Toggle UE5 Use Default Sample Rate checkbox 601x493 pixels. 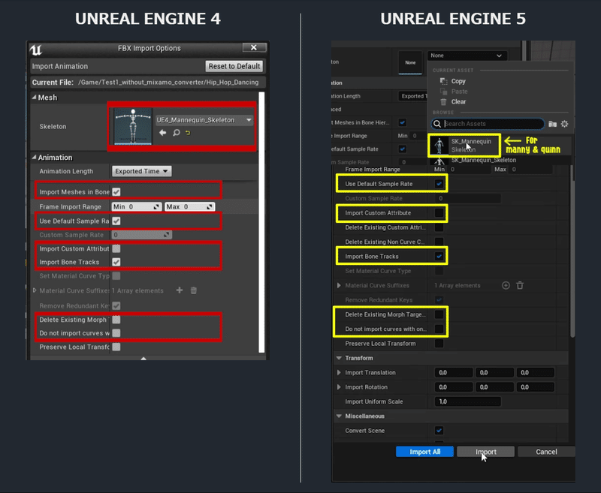[x=439, y=184]
